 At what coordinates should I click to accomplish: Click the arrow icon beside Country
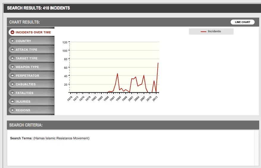(12, 41)
